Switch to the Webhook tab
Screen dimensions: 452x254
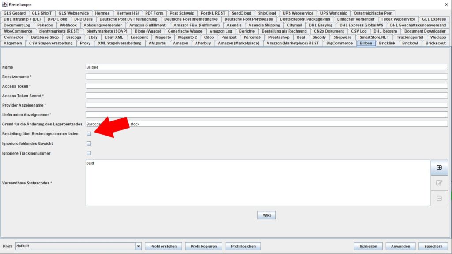pos(68,25)
